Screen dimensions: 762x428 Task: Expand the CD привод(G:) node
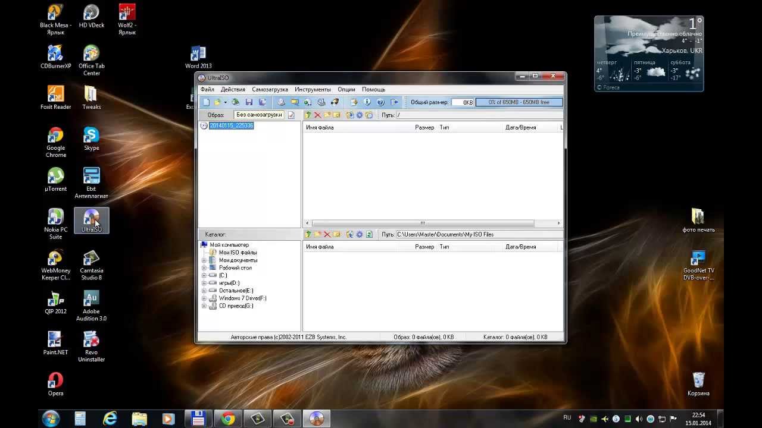(204, 306)
